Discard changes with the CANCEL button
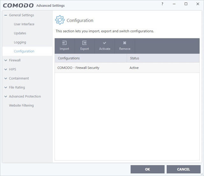The height and width of the screenshot is (176, 204). point(184,169)
